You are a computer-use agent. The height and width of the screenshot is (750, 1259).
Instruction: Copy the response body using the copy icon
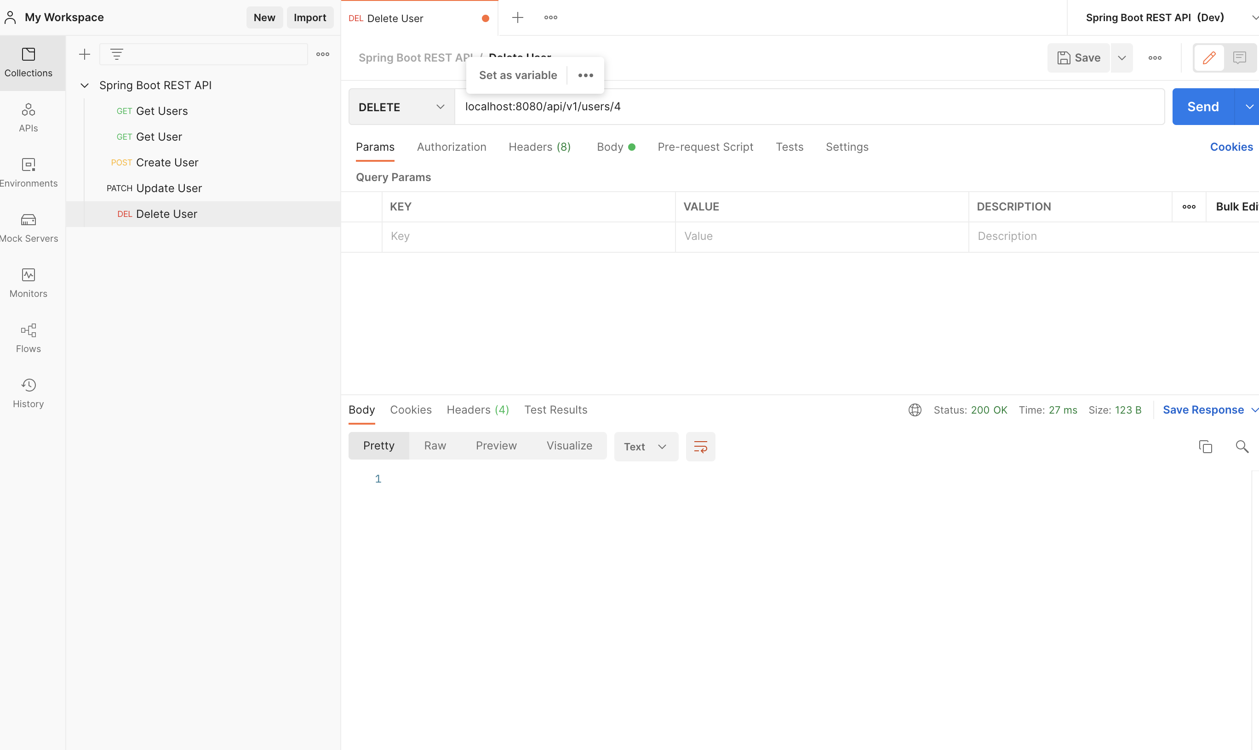(x=1205, y=447)
